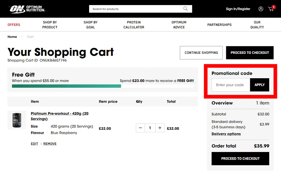Open Shop By Product menu
This screenshot has height=175, width=281.
tap(50, 25)
